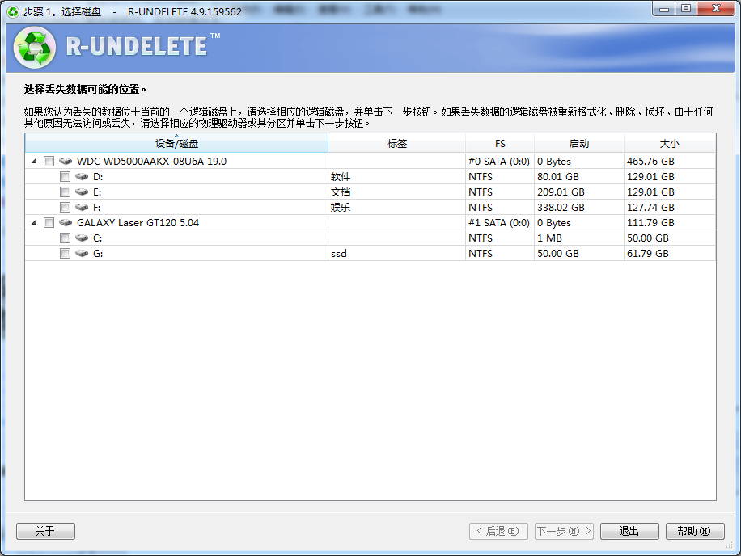
Task: Click the 关于 button
Action: [x=45, y=531]
